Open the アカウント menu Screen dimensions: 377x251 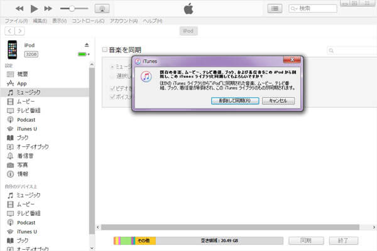pos(124,21)
